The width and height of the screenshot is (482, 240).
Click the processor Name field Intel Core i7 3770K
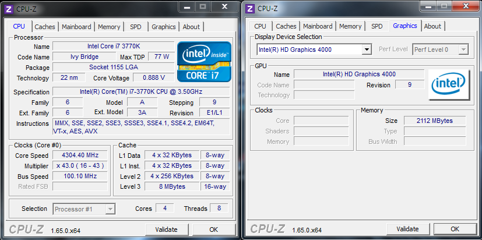(114, 46)
